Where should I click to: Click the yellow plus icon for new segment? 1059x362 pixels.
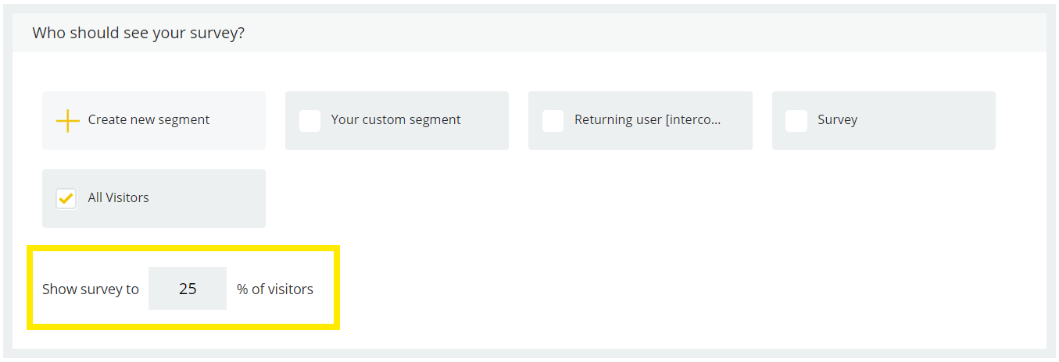point(68,120)
